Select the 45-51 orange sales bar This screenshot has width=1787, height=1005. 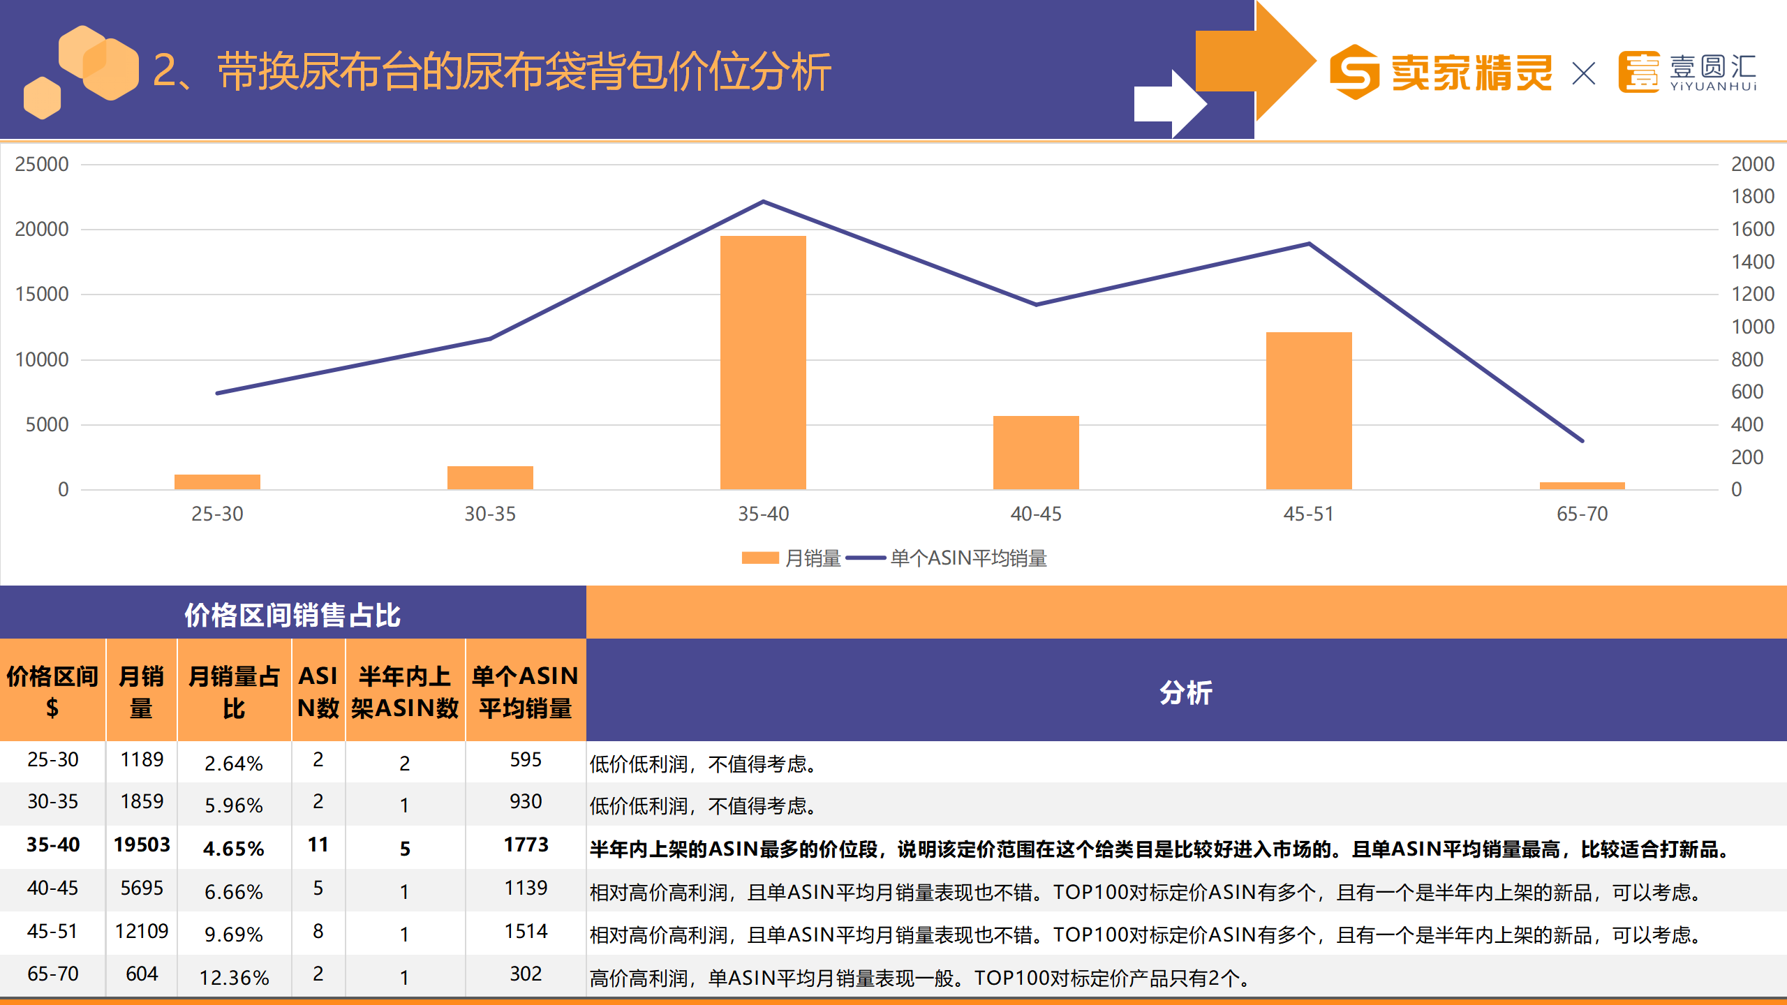coord(1309,410)
